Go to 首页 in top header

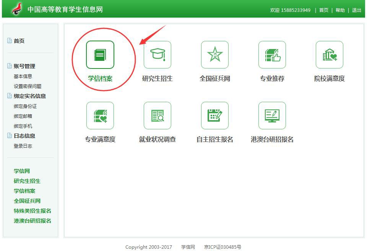tap(323, 10)
